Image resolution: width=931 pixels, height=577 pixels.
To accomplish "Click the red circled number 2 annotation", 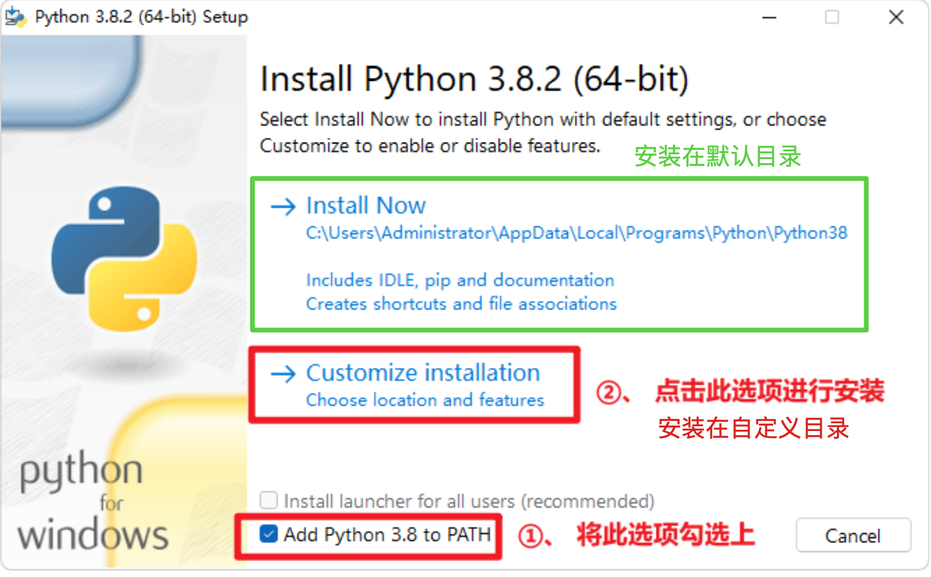I will coord(609,393).
